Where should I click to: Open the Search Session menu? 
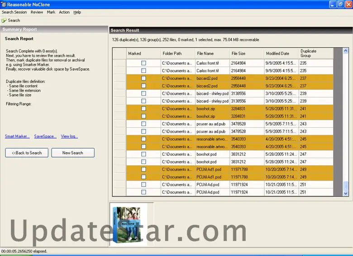[14, 12]
